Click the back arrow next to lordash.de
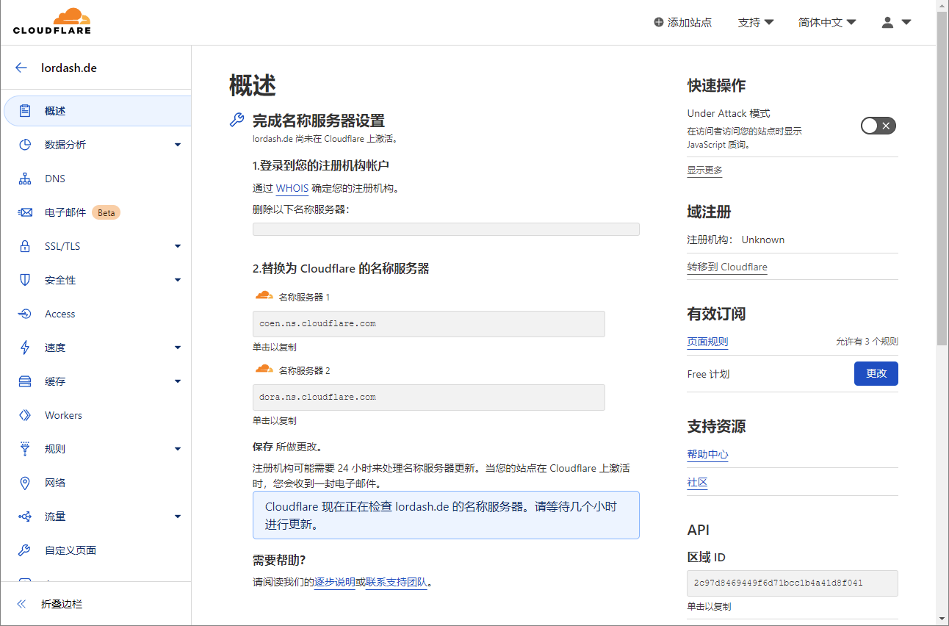This screenshot has width=949, height=626. coord(21,68)
